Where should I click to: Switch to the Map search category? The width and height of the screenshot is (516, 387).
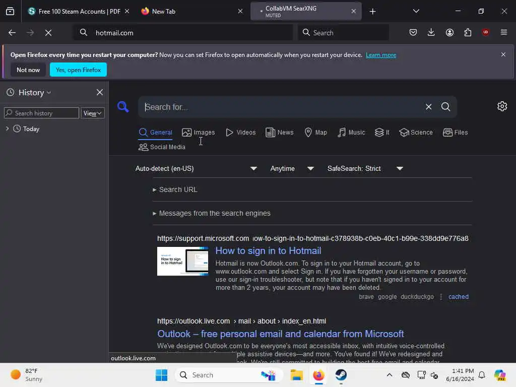[315, 133]
